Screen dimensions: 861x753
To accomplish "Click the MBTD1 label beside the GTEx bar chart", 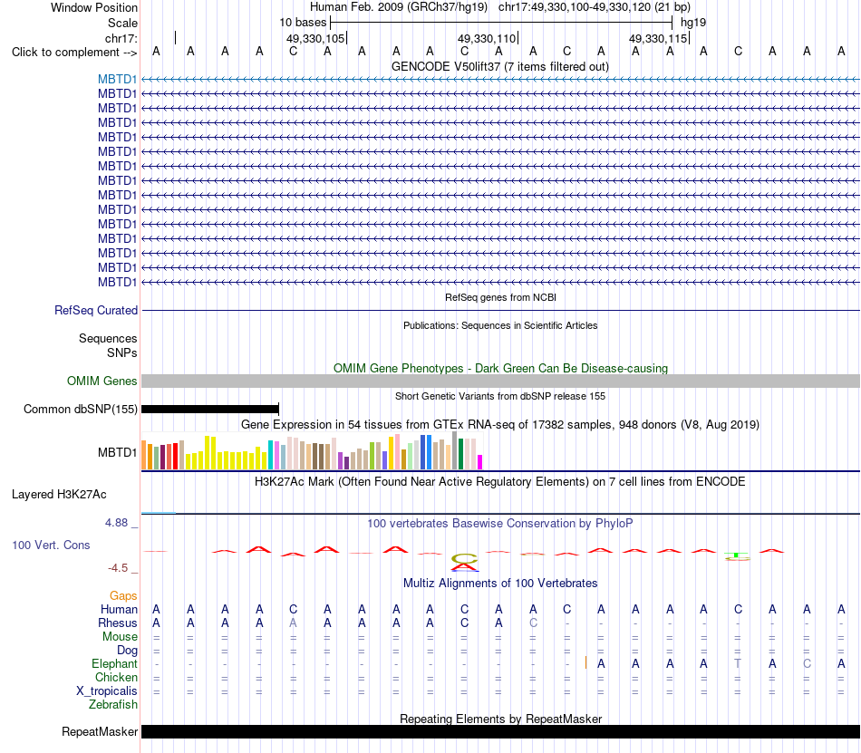I will pos(117,452).
